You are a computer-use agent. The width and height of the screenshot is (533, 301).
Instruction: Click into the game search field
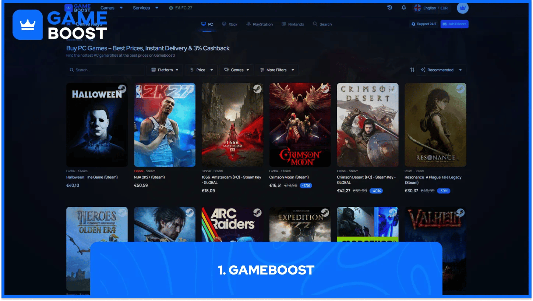(105, 70)
